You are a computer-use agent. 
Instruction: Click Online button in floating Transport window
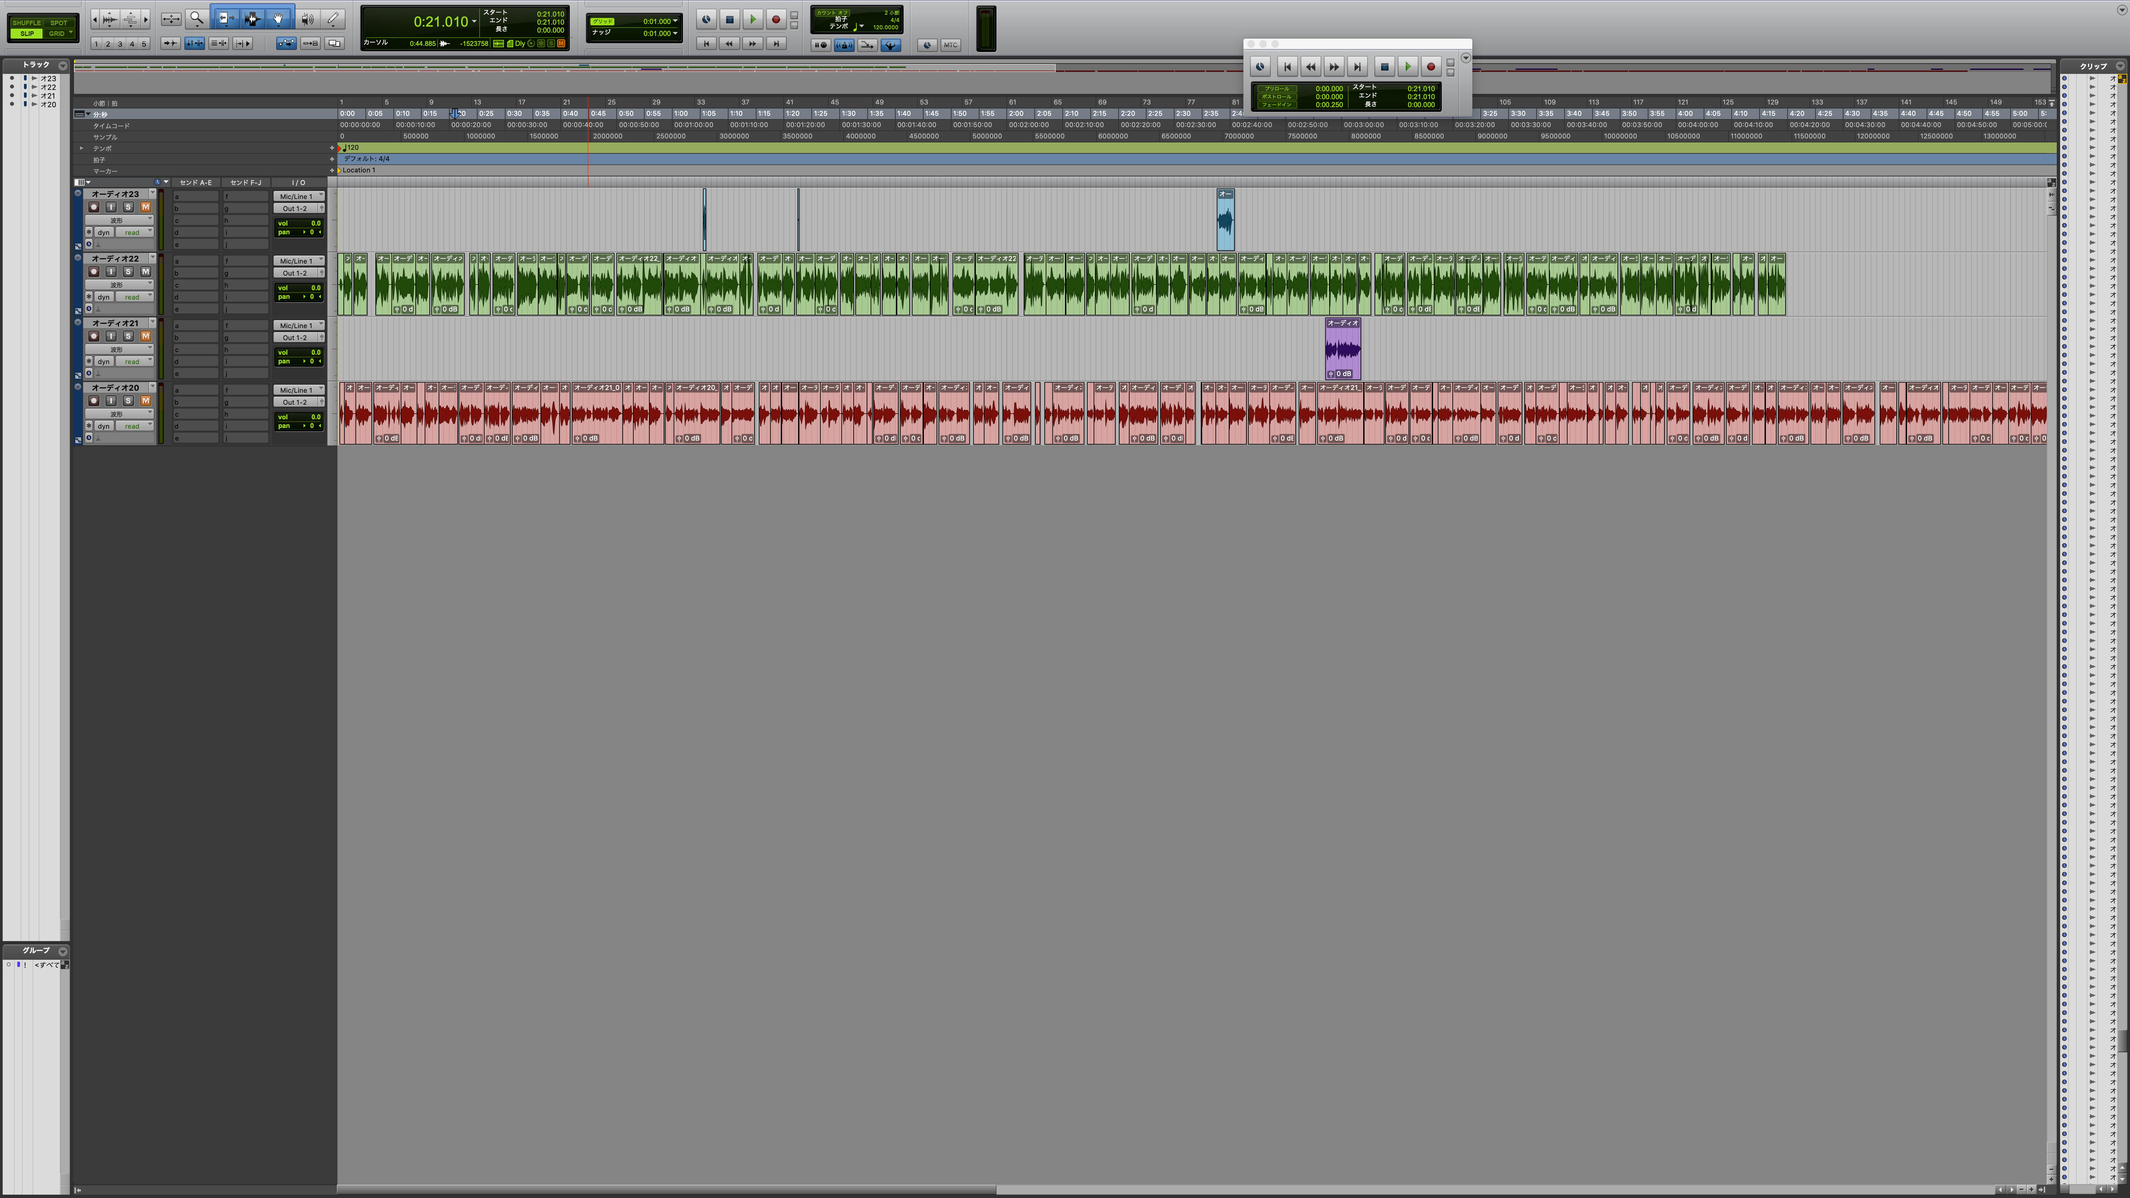point(1260,67)
